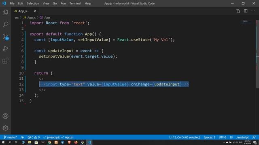Click the line and column indicator
This screenshot has height=145, width=259.
point(185,137)
